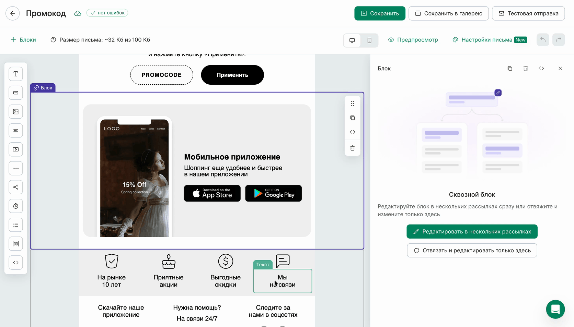Screen dimensions: 574x327
Task: Select the HTML code block tool in sidebar
Action: pos(16,263)
